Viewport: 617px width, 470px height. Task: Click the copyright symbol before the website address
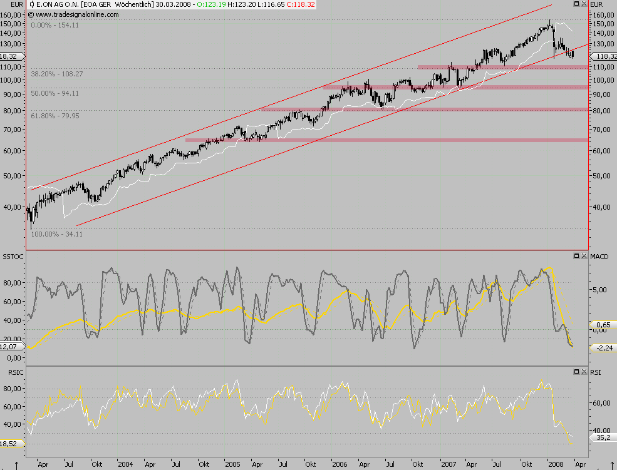31,13
